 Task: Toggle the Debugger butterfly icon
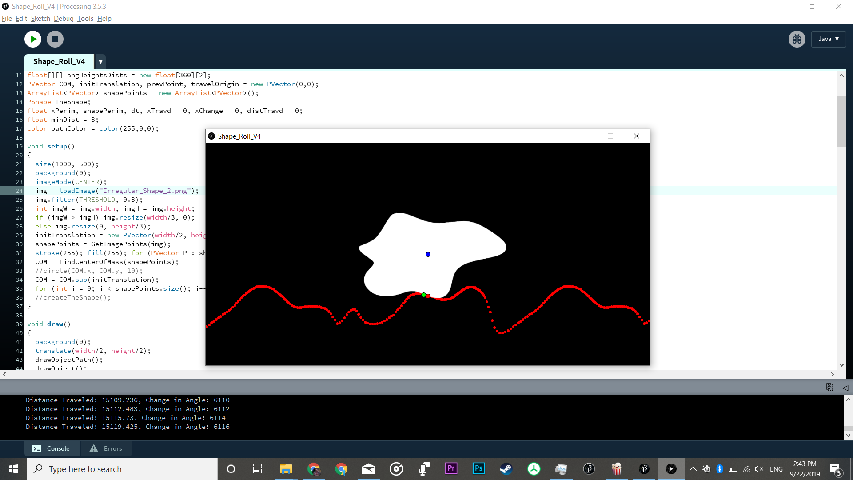click(x=797, y=39)
